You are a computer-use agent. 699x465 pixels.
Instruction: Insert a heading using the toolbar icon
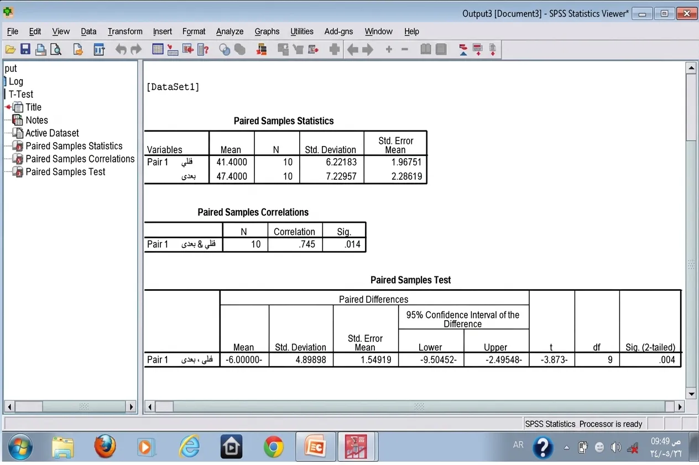[463, 50]
